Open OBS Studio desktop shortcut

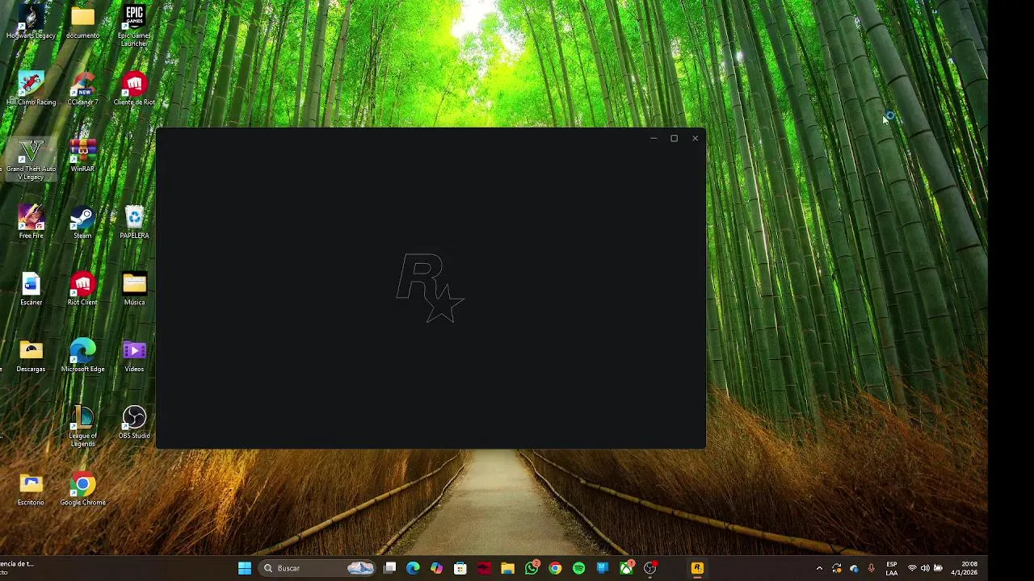134,422
